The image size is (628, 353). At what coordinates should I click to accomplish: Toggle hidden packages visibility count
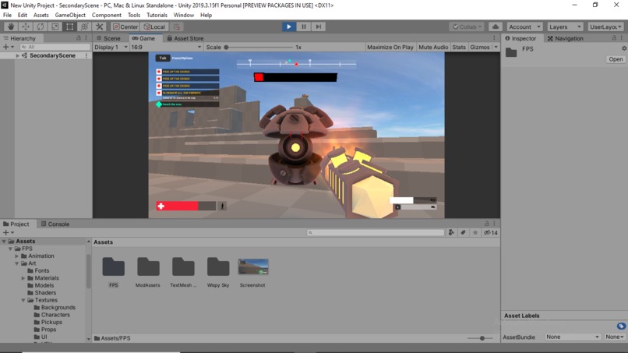[x=491, y=232]
